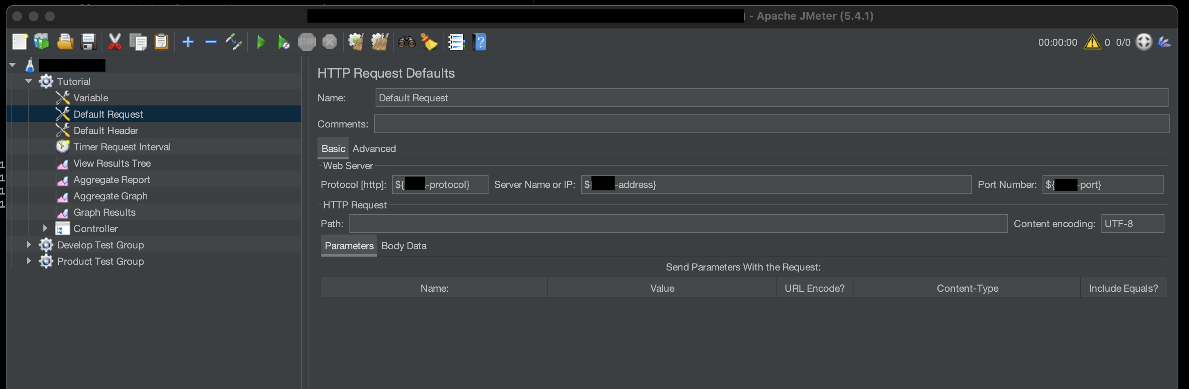Click the feather icon in the toolbar
This screenshot has height=389, width=1189.
click(1164, 42)
